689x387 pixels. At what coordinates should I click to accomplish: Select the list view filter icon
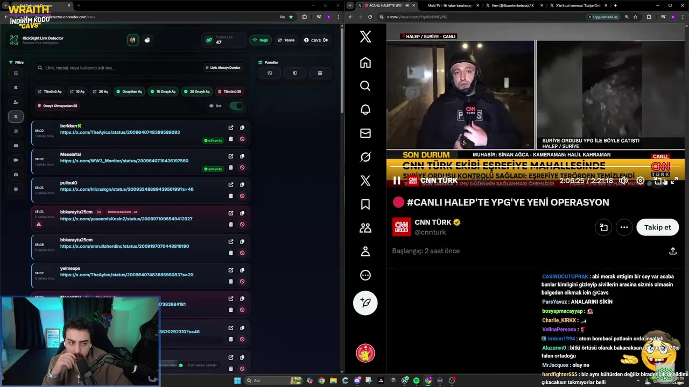pos(16,73)
